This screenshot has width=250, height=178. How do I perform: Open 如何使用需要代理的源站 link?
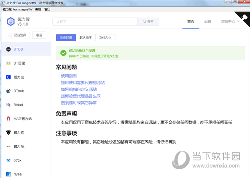(83, 83)
